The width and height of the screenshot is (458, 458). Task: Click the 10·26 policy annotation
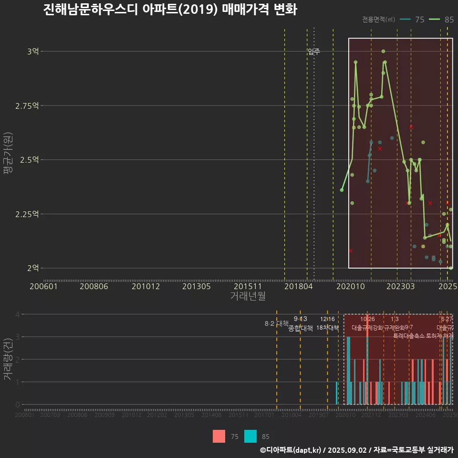tap(367, 319)
